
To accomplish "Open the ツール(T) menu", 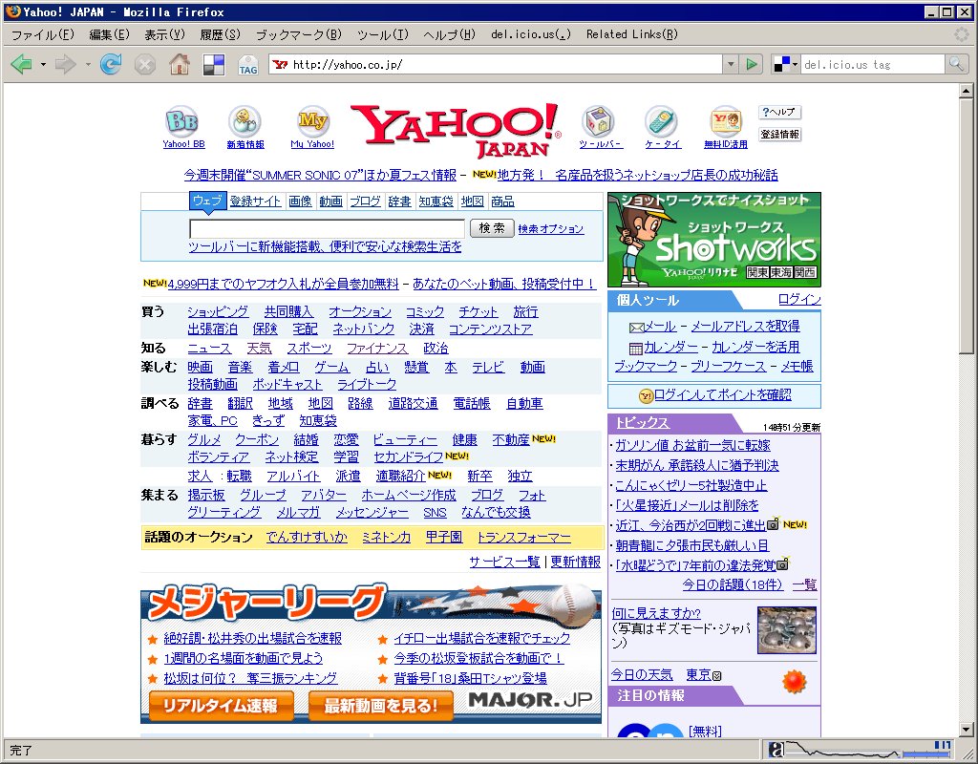I will (x=382, y=34).
